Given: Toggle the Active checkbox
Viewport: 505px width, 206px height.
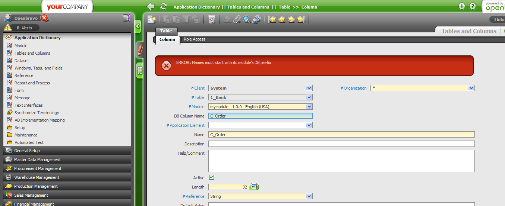Looking at the screenshot, I should tap(212, 177).
